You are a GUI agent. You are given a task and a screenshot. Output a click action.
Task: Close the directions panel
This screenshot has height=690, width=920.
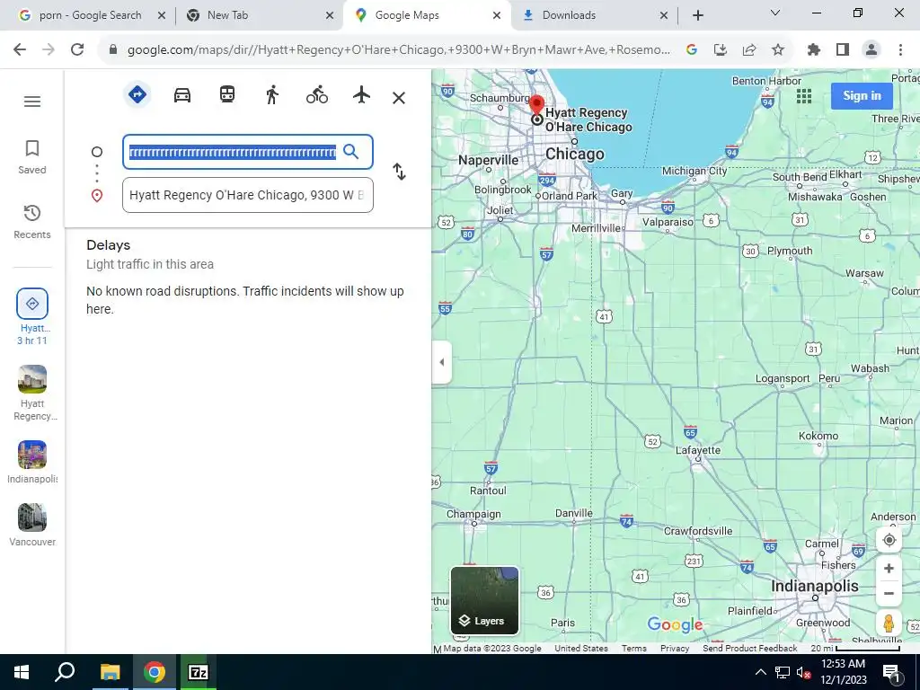pos(399,98)
